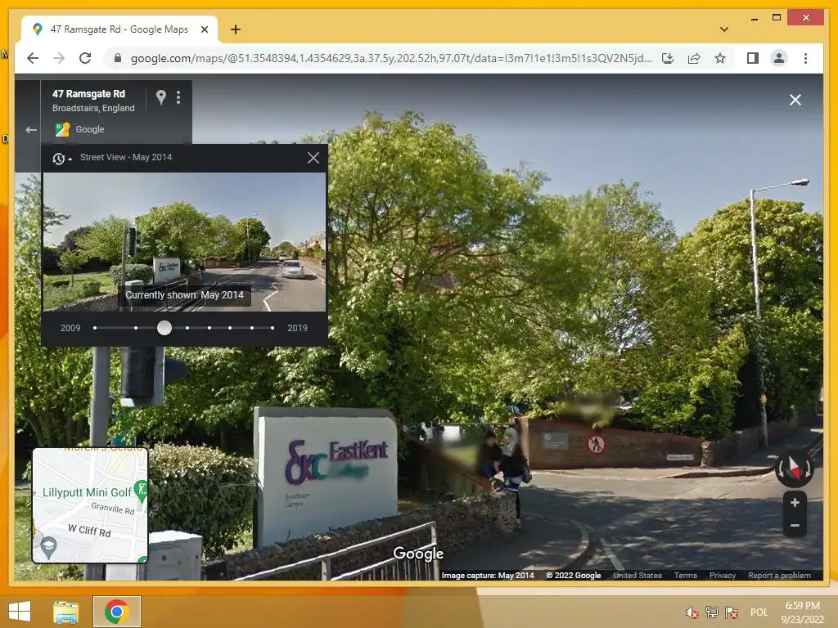838x628 pixels.
Task: Click the muted volume tray icon
Action: pos(692,612)
